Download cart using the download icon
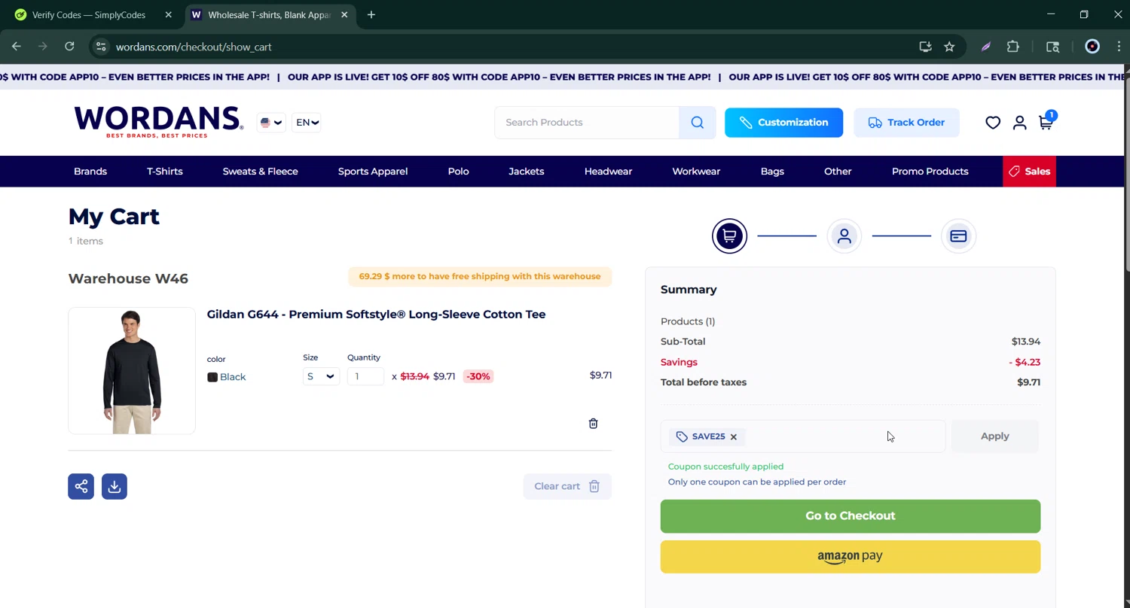The image size is (1130, 608). 115,486
